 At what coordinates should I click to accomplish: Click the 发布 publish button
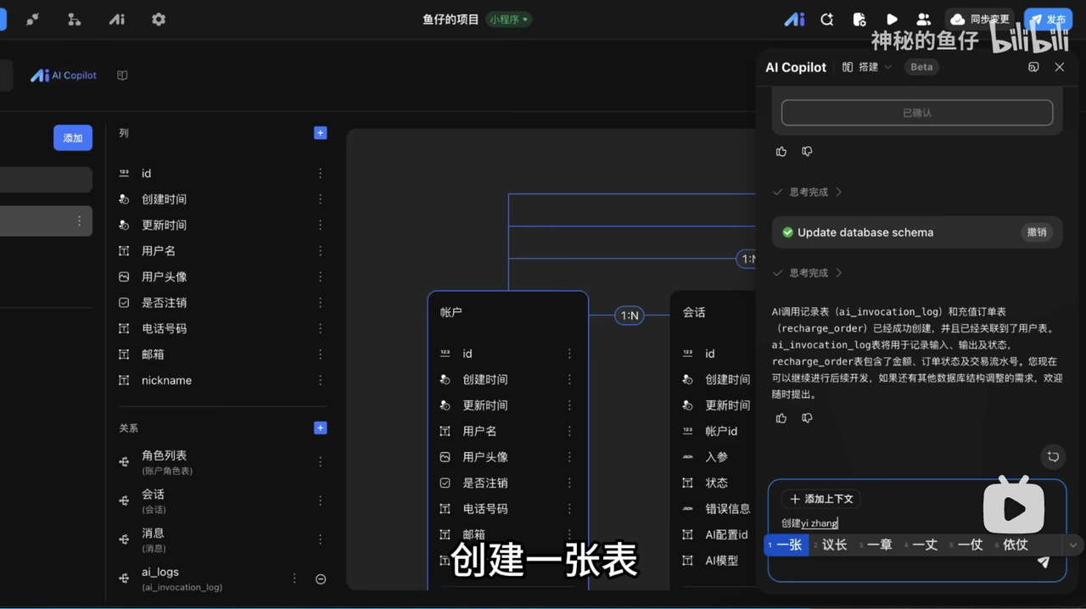point(1048,20)
